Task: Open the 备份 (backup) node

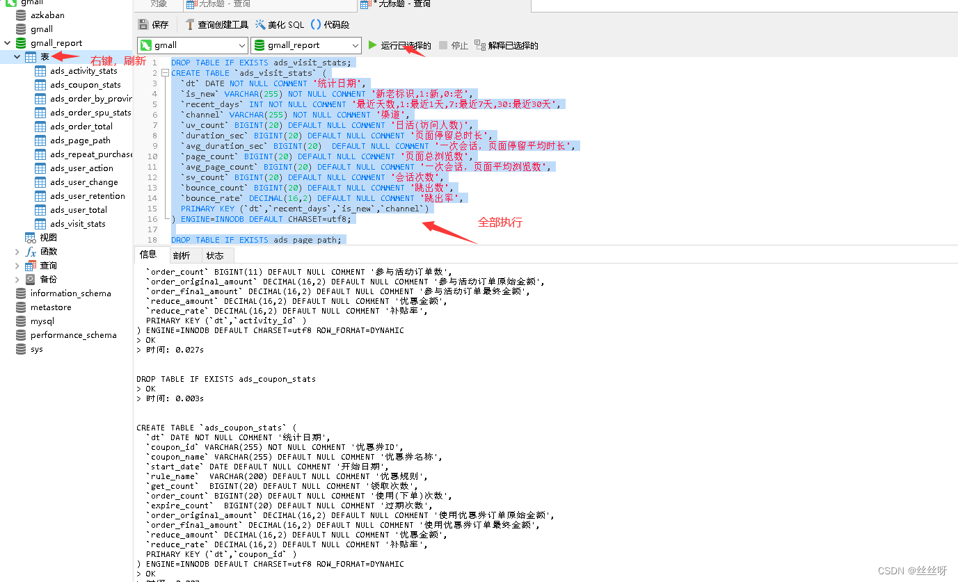Action: coord(39,279)
